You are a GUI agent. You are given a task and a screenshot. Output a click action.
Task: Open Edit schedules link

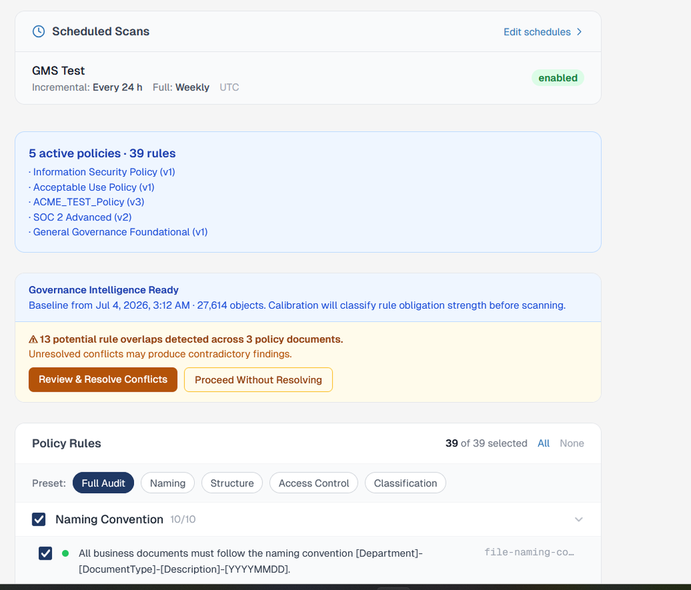537,32
